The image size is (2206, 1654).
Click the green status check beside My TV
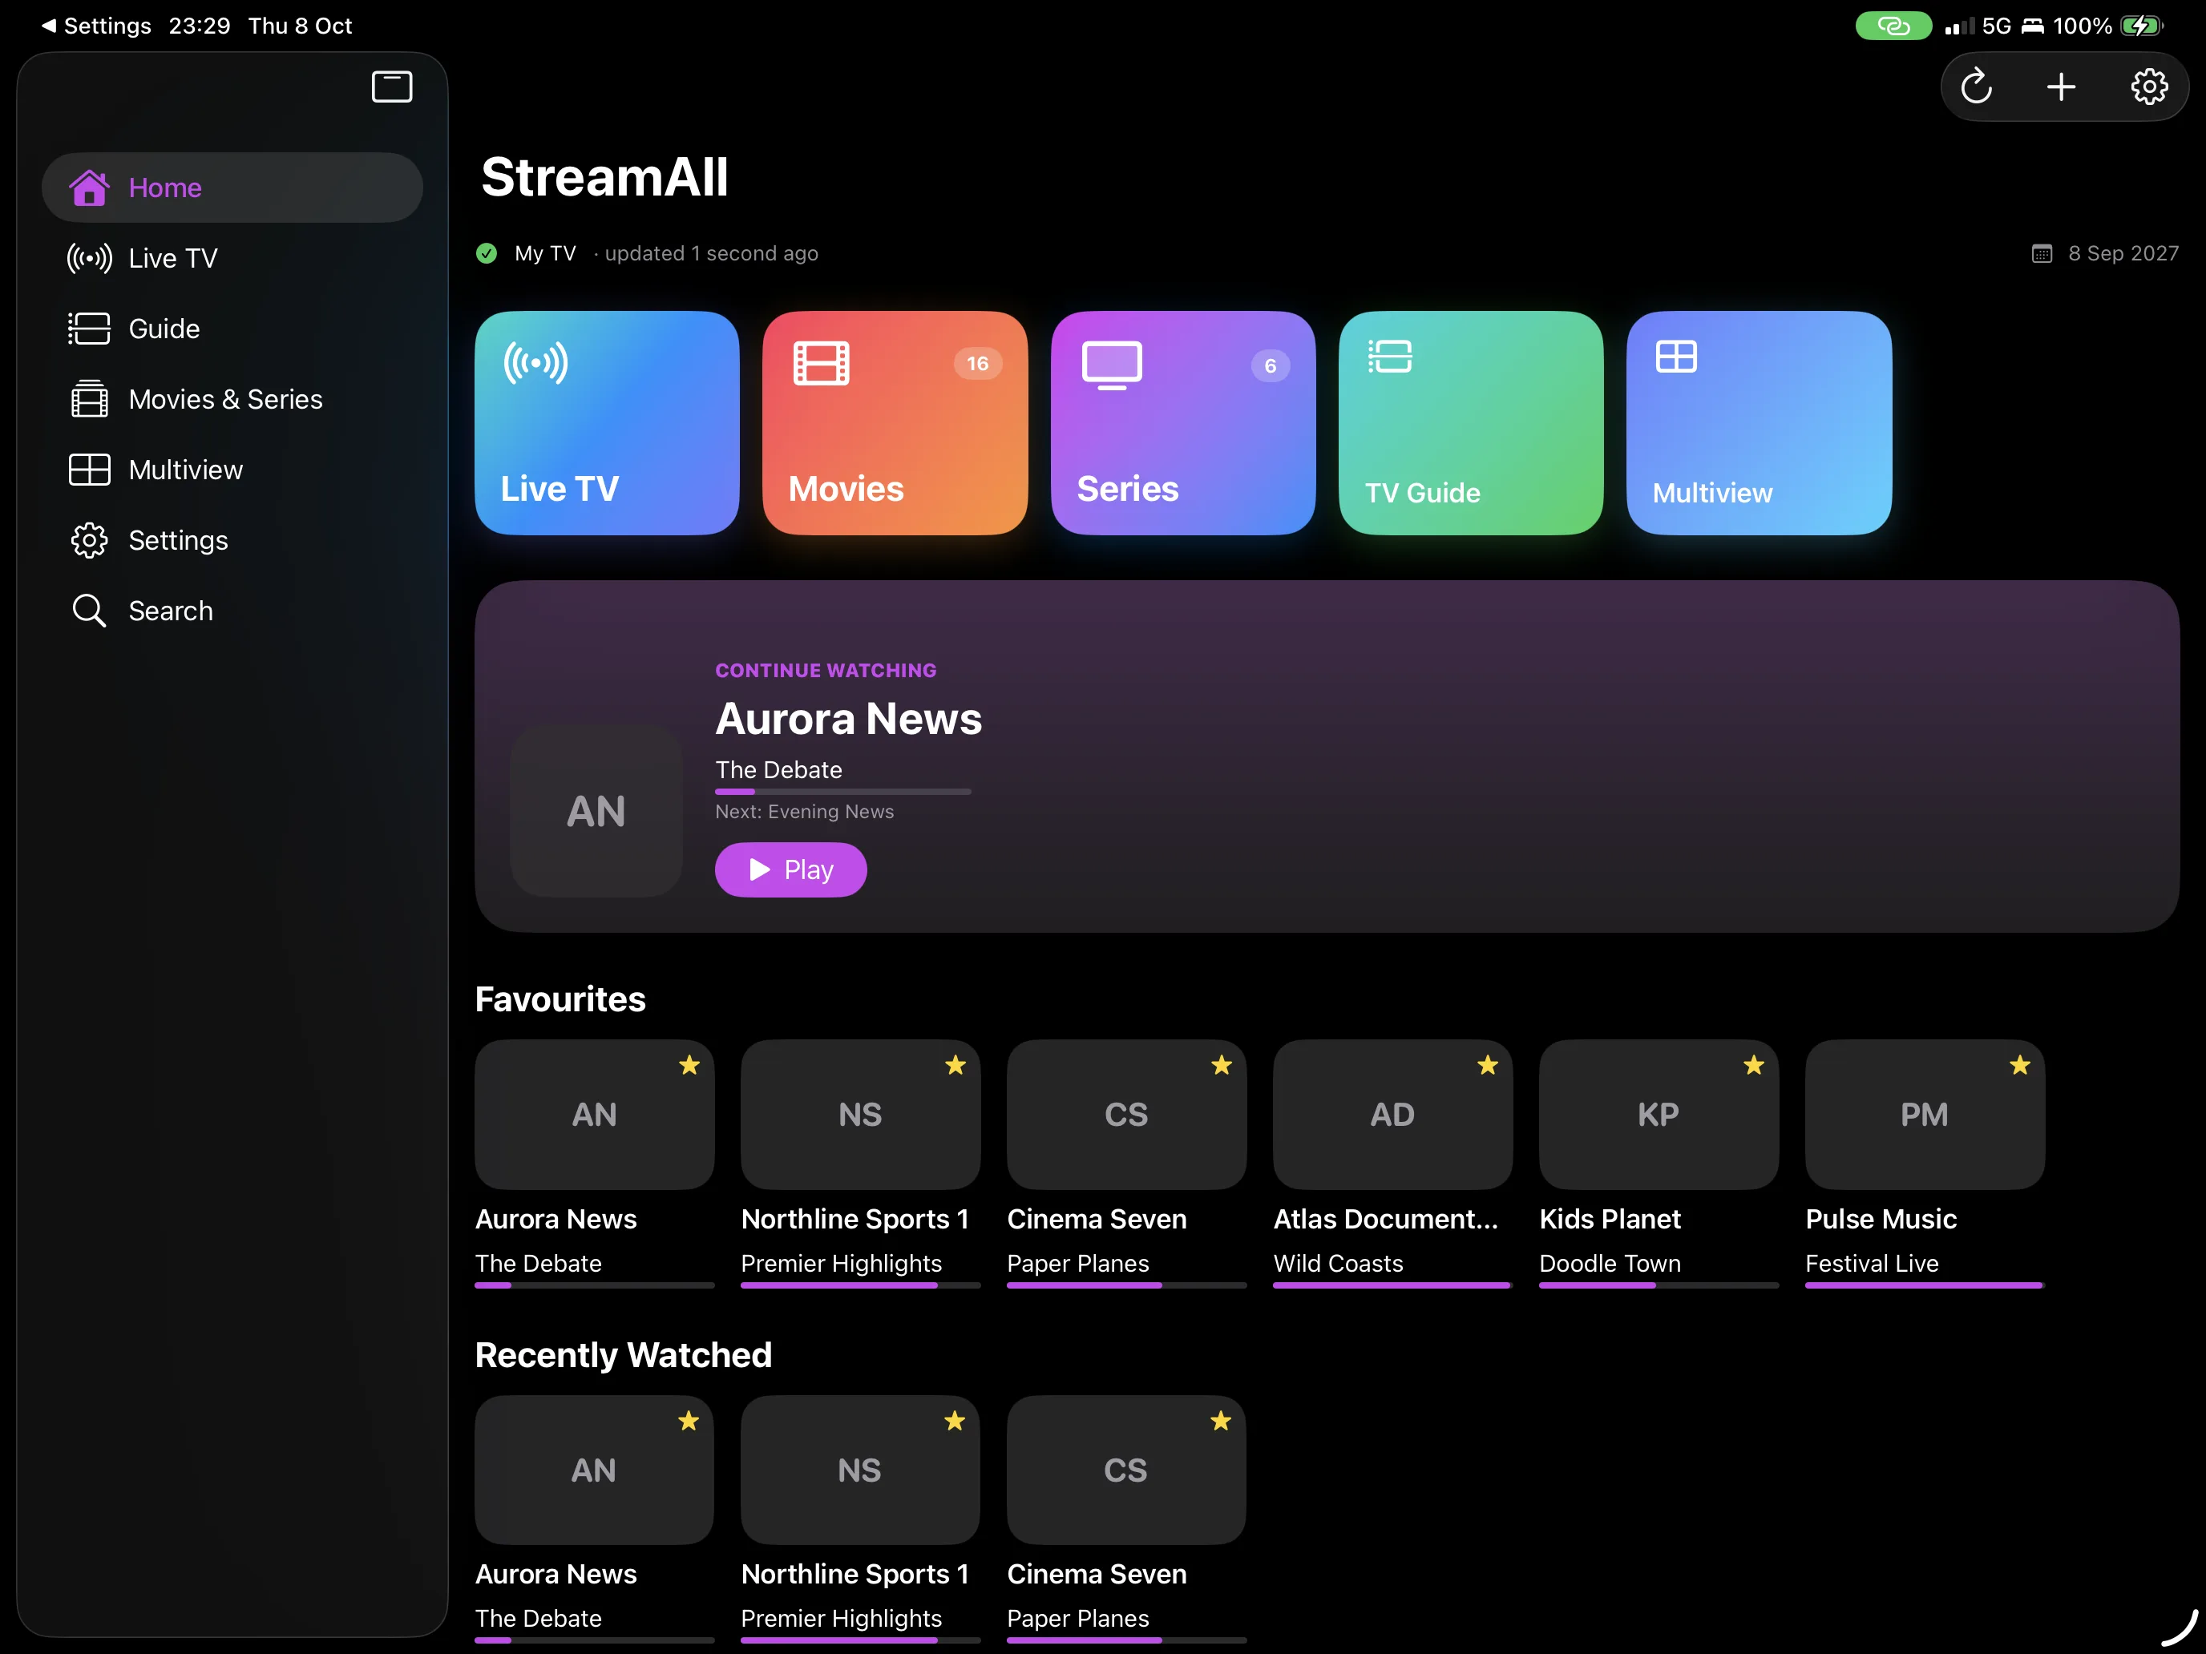487,253
